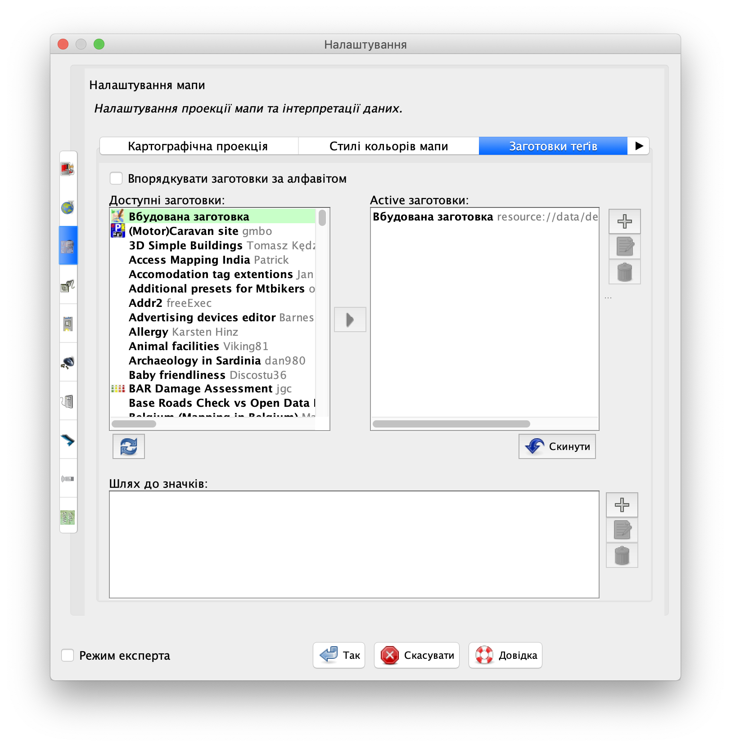Show more tabs with the tab-bar arrow
This screenshot has width=731, height=747.
[x=639, y=146]
